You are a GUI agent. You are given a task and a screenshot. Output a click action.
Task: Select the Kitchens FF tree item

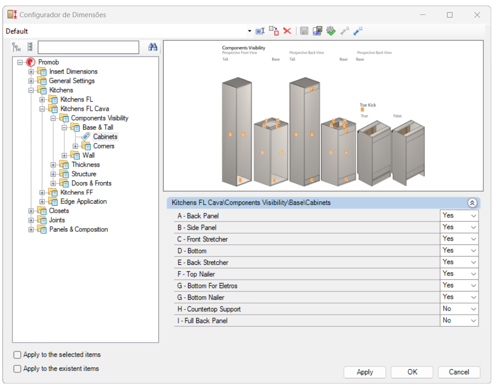[77, 192]
